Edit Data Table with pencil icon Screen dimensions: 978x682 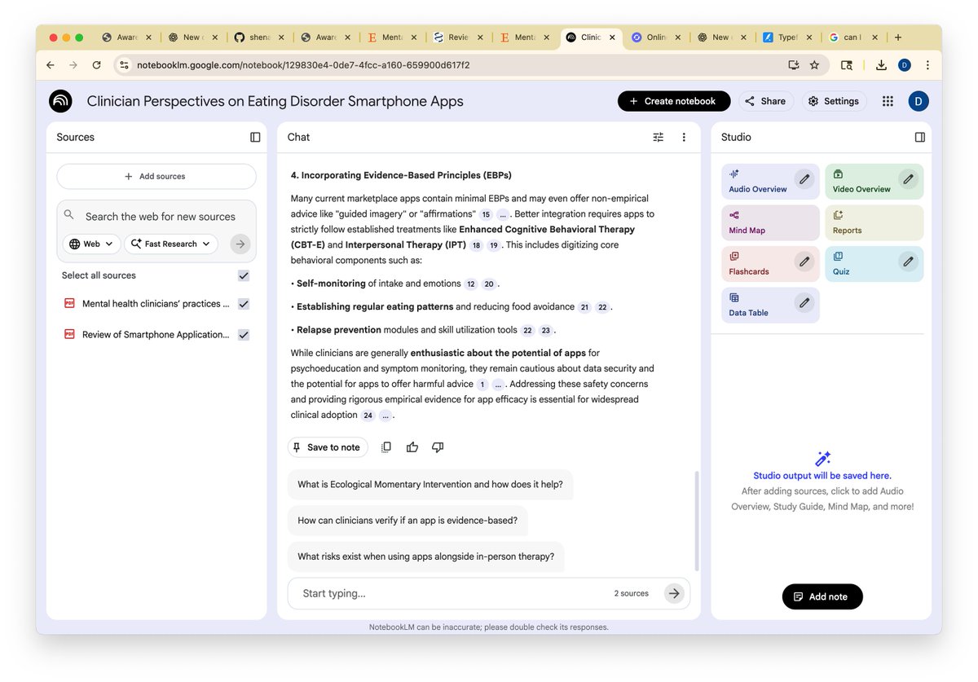coord(804,302)
